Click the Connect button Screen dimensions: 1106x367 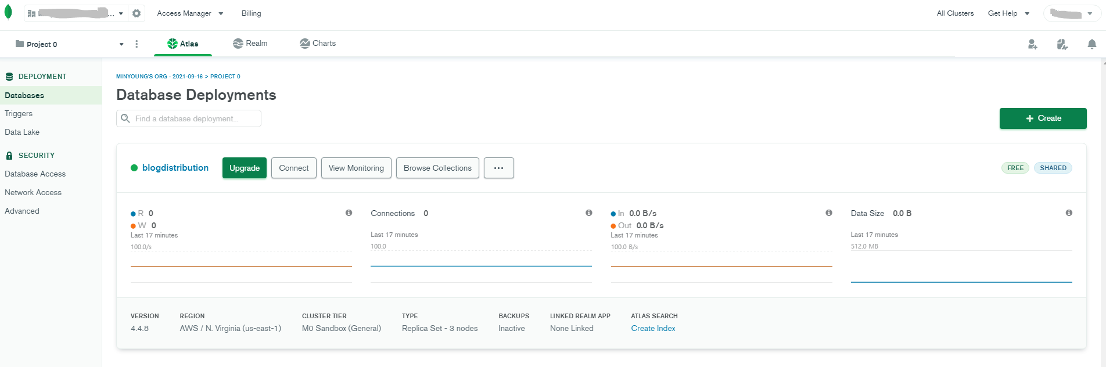tap(294, 168)
